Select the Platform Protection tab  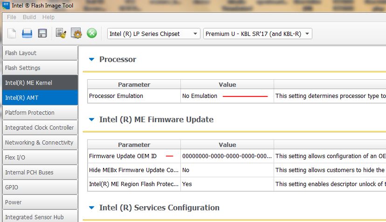(x=39, y=113)
